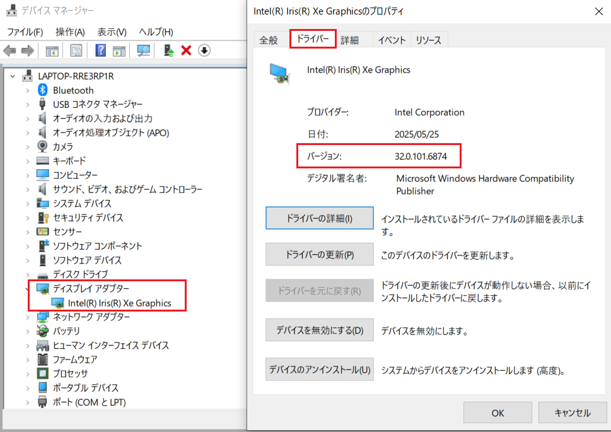Click the プロセッサ chip icon
Image resolution: width=611 pixels, height=432 pixels.
click(x=42, y=373)
